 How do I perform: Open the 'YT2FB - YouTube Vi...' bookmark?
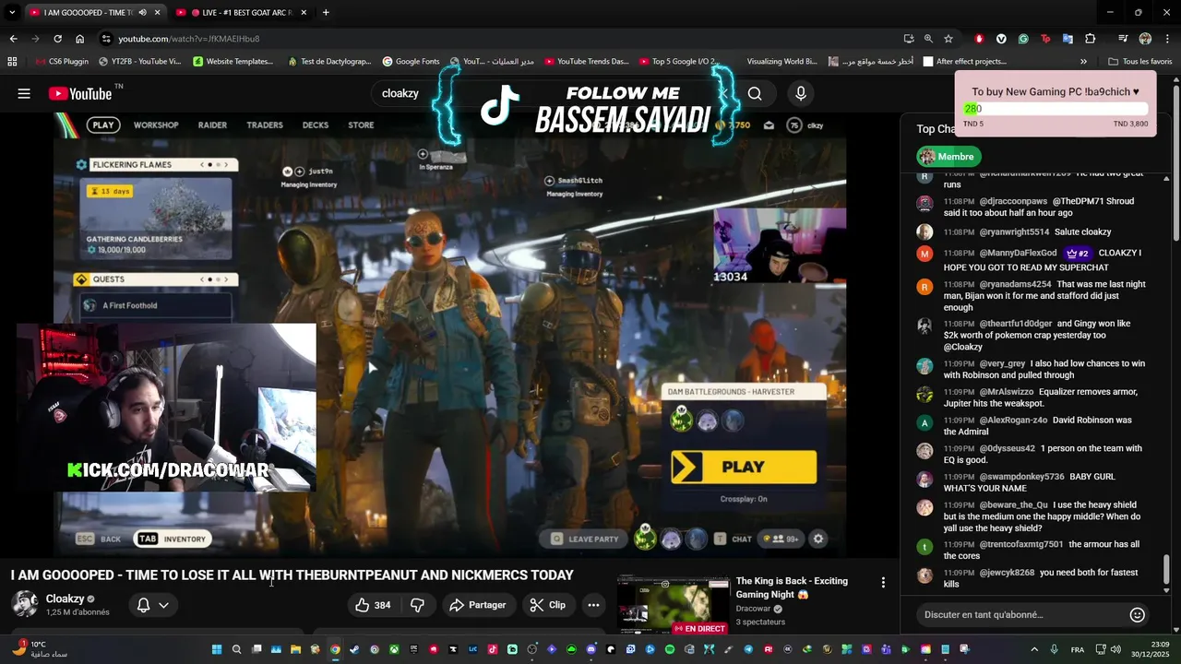[x=138, y=62]
